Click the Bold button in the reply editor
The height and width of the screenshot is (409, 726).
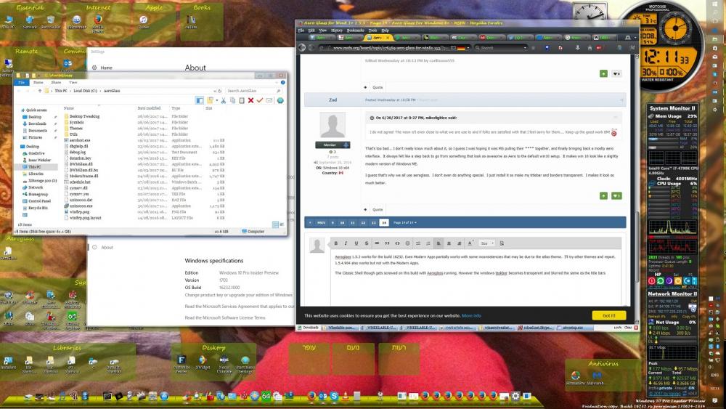(x=335, y=243)
